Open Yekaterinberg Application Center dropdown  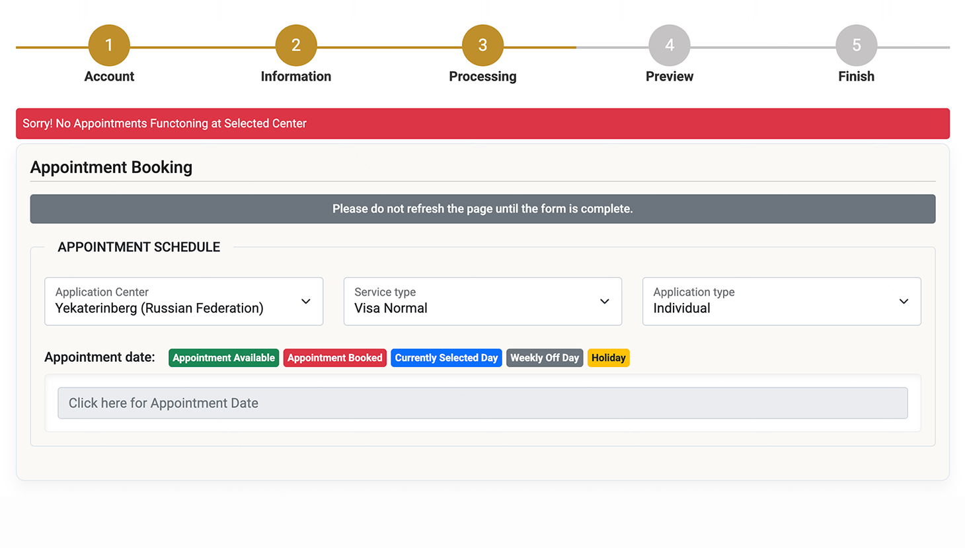tap(172, 302)
